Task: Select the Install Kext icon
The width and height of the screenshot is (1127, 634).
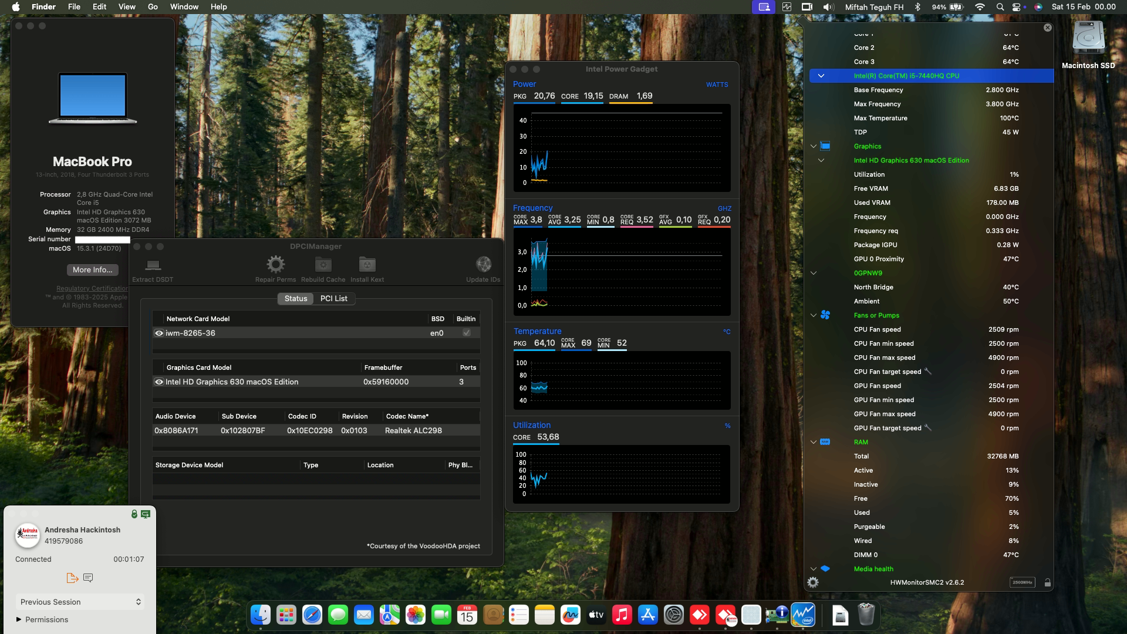Action: [367, 264]
